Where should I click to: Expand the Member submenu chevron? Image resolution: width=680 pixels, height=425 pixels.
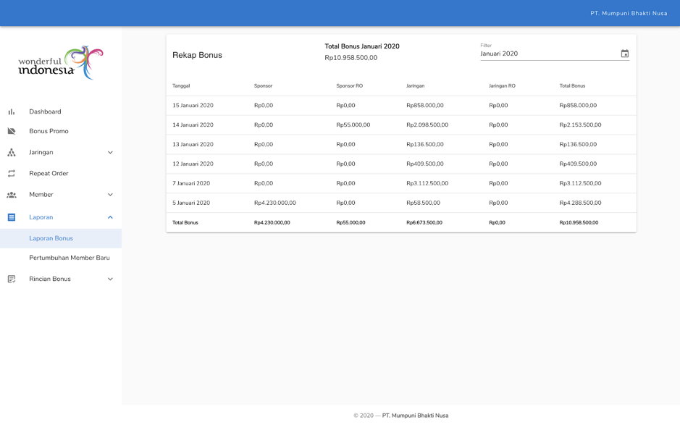[x=110, y=195]
